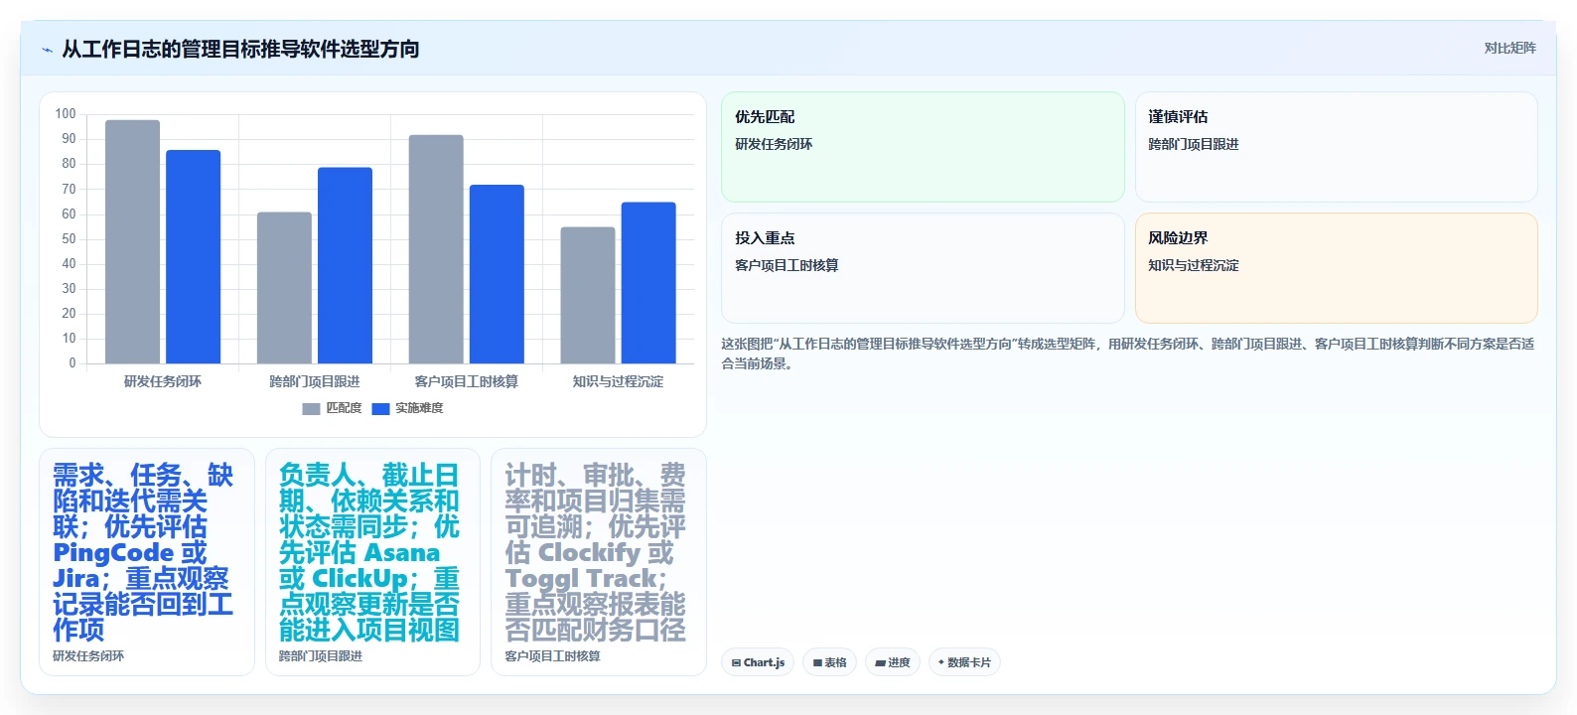This screenshot has width=1577, height=715.
Task: Click the Clockify 或 Toggl Track recommendation card
Action: (599, 562)
